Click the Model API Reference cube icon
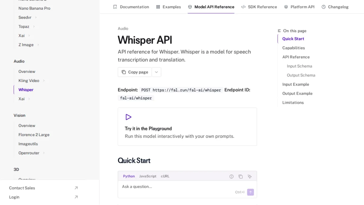Image resolution: width=364 pixels, height=205 pixels. pyautogui.click(x=190, y=7)
